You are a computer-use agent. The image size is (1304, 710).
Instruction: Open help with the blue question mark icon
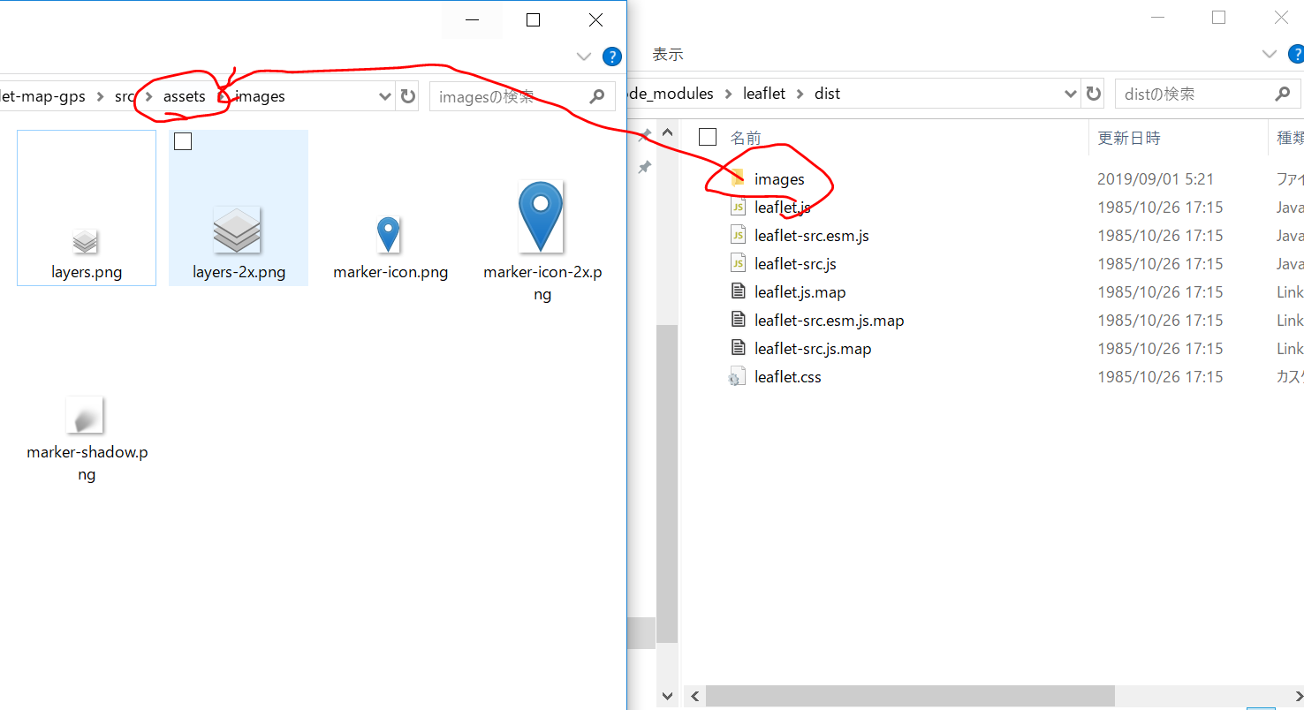pyautogui.click(x=611, y=57)
